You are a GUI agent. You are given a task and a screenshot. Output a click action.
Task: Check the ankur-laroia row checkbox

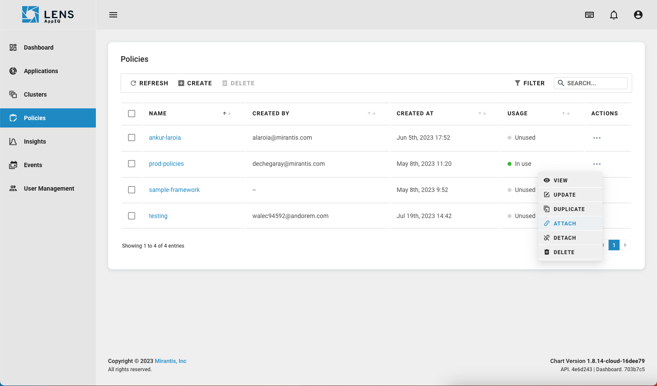[132, 138]
